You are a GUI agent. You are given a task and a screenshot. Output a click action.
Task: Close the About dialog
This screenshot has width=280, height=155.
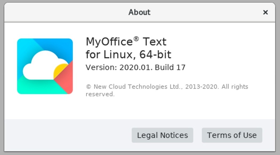click(x=265, y=12)
